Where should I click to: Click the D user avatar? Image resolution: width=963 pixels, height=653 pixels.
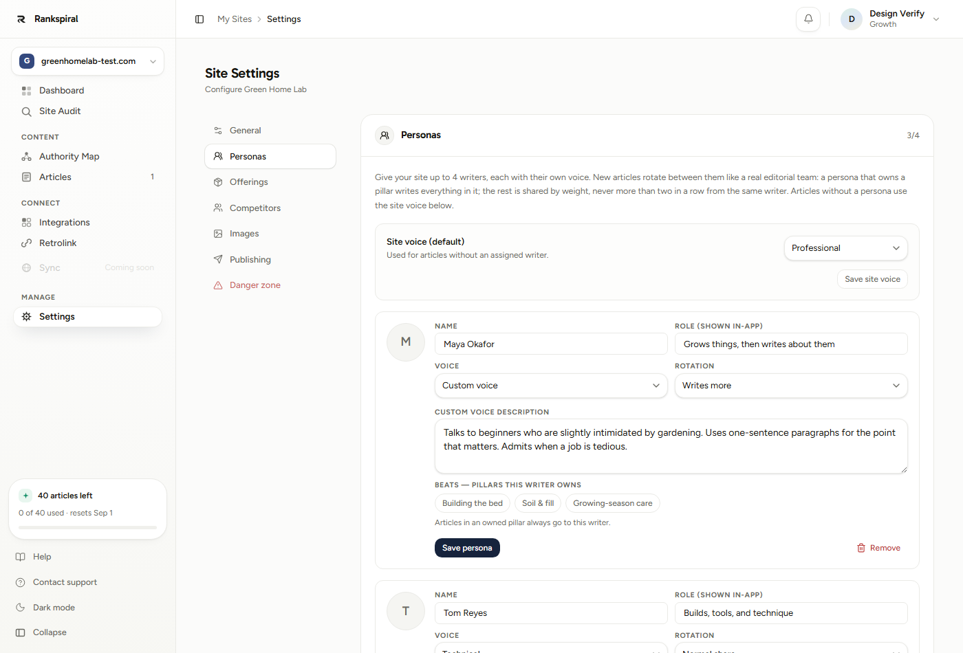[x=852, y=19]
